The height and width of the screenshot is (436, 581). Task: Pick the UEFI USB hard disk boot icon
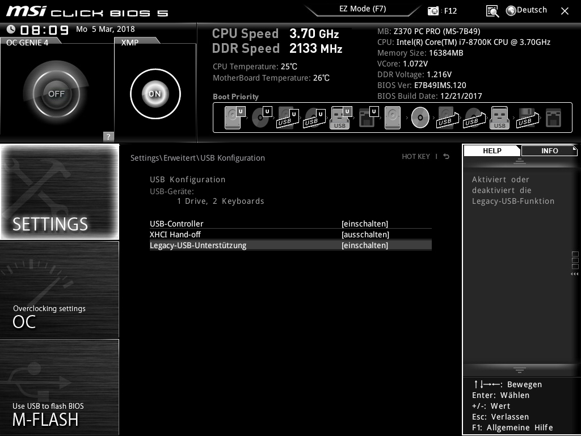[x=288, y=118]
